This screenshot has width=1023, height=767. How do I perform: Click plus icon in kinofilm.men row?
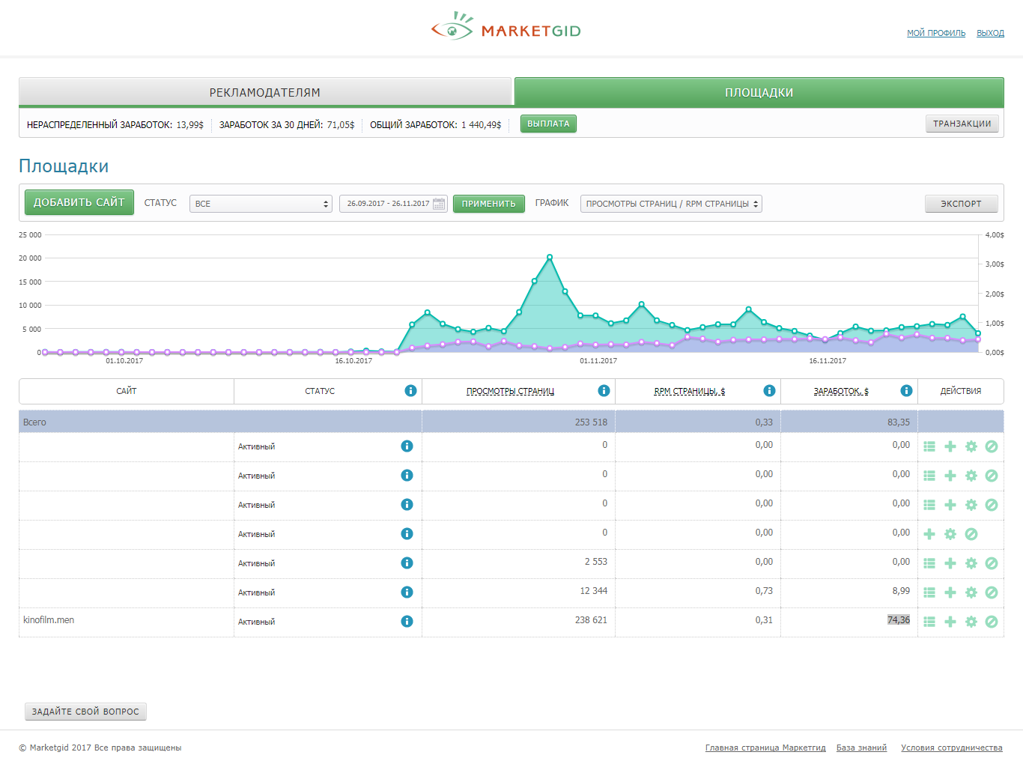click(950, 622)
